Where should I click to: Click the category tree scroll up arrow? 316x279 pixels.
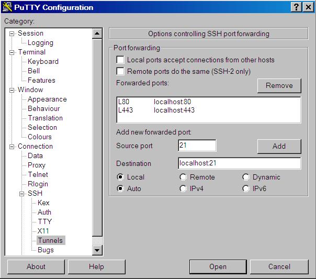point(97,34)
